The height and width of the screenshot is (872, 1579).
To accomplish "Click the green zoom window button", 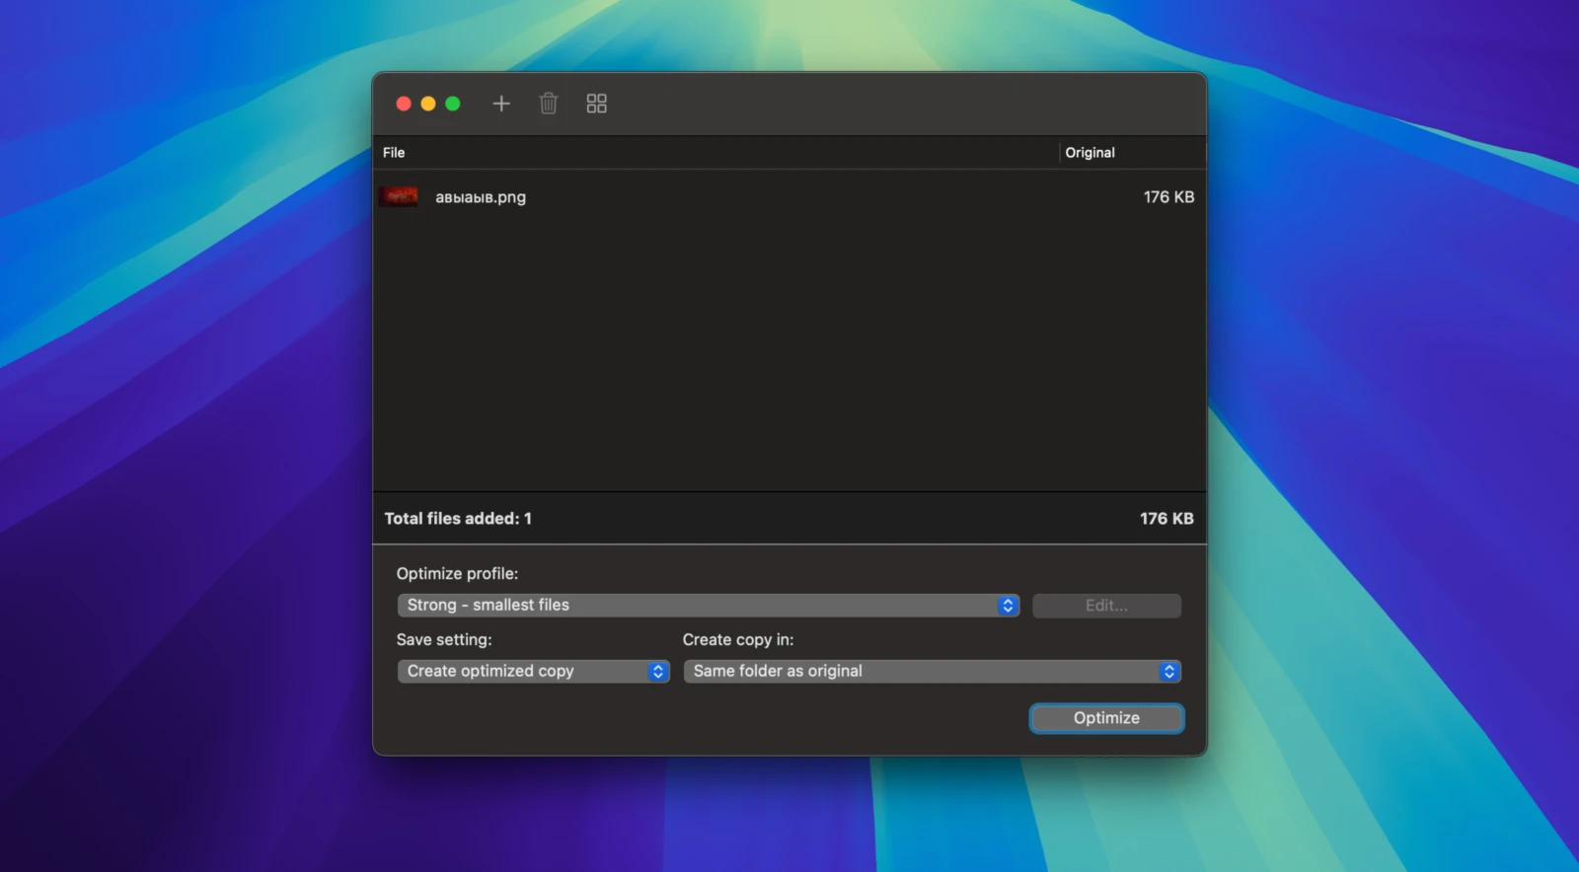I will point(453,104).
